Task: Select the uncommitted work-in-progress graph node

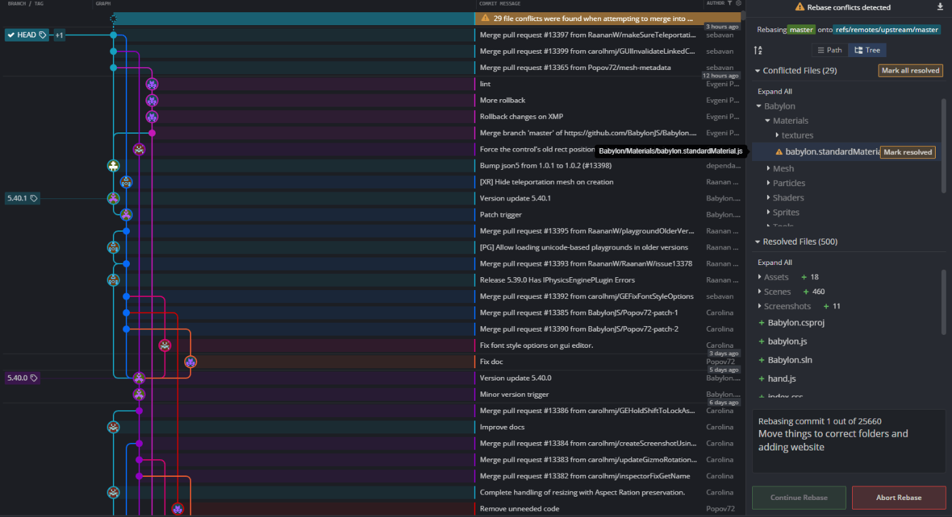Action: (114, 19)
